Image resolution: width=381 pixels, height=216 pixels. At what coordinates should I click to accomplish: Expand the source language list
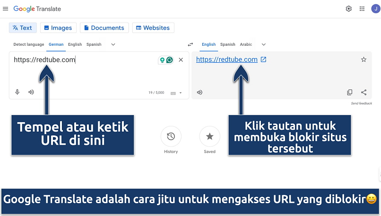tap(113, 44)
